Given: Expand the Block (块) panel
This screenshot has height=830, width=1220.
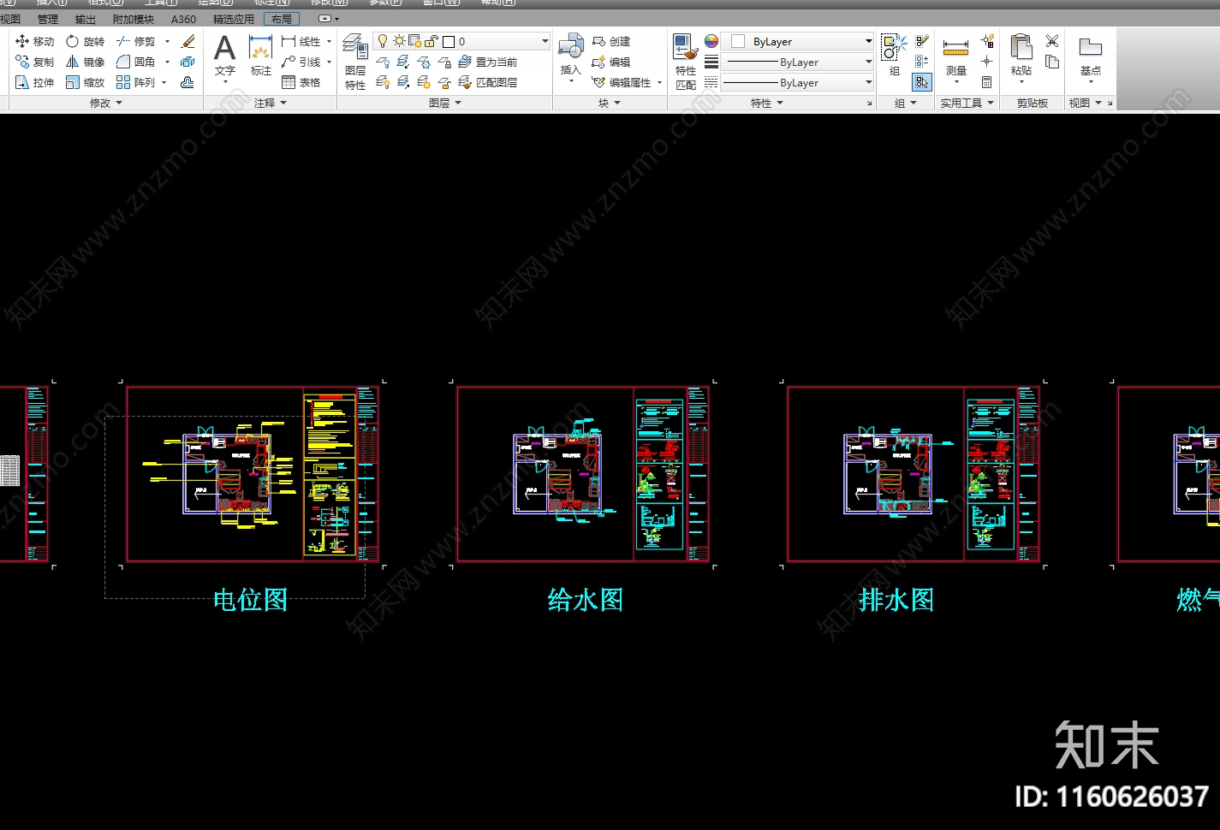Looking at the screenshot, I should pyautogui.click(x=610, y=103).
